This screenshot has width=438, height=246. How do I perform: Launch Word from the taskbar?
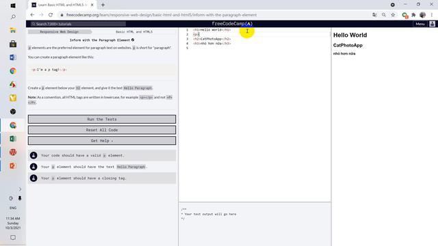(13, 57)
